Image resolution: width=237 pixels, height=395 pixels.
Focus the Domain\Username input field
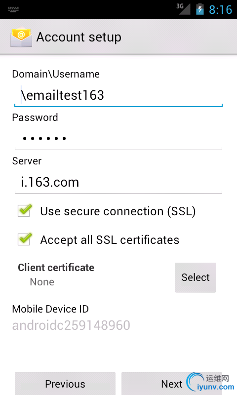[118, 96]
